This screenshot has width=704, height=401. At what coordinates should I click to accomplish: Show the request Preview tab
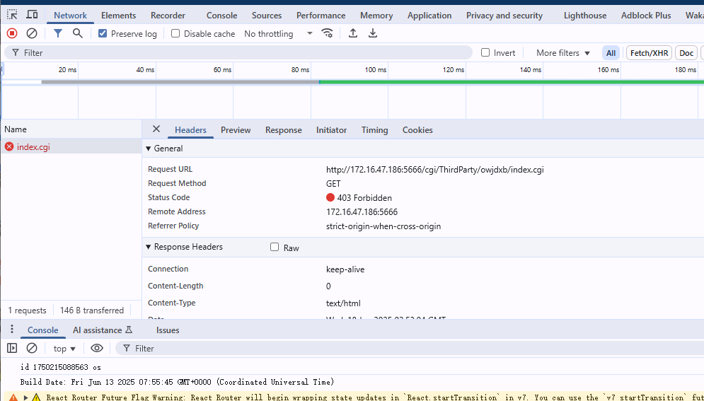[236, 130]
